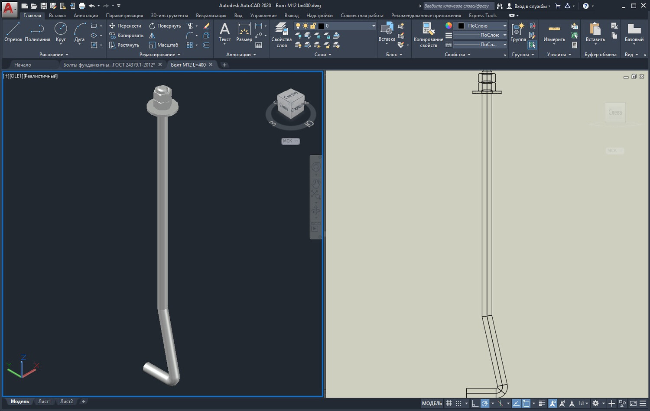Click the [Реалистичный] visual style label
Screen dimensions: 650x411
point(40,76)
